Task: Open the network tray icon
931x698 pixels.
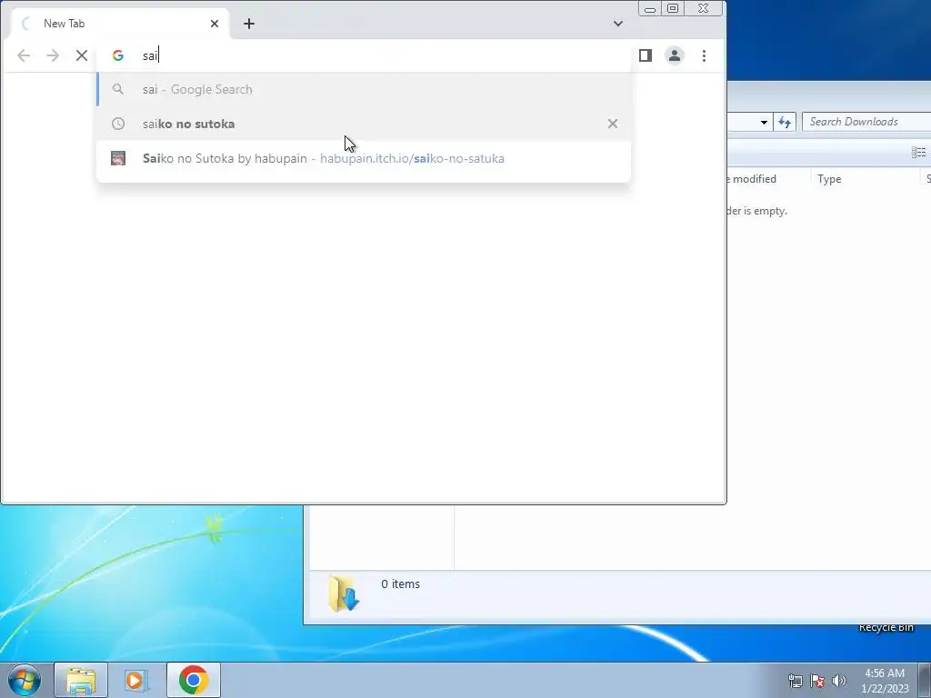Action: point(795,681)
